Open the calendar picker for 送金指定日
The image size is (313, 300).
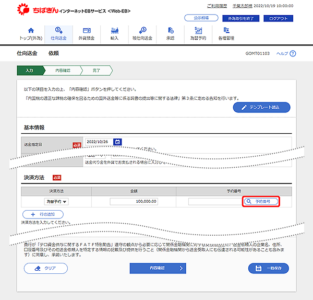[x=117, y=142]
